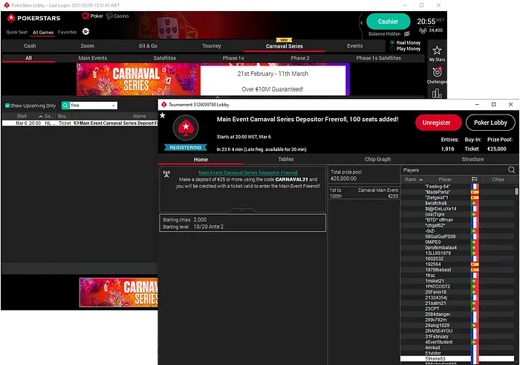Sort players by Player column header

click(445, 179)
